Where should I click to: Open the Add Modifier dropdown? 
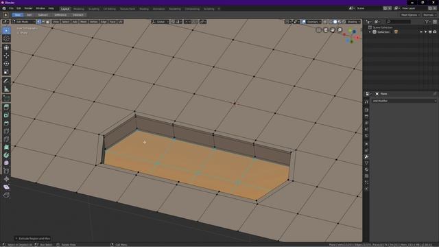[x=404, y=101]
